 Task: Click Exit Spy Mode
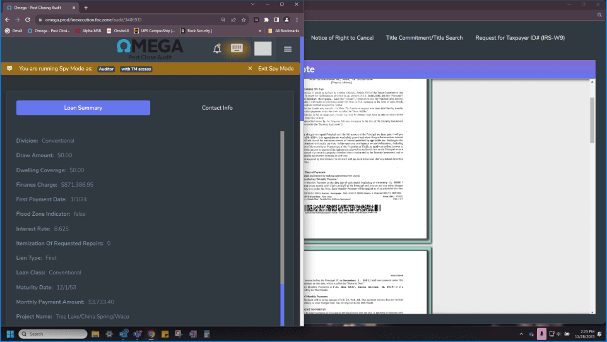(x=276, y=69)
